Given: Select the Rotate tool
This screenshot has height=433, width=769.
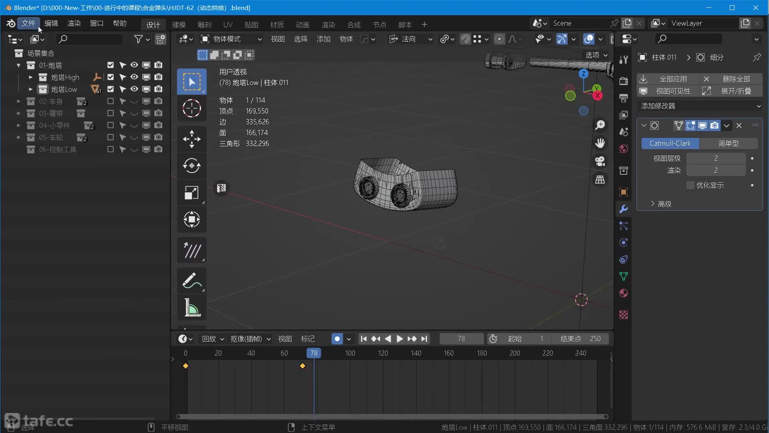Looking at the screenshot, I should (191, 166).
